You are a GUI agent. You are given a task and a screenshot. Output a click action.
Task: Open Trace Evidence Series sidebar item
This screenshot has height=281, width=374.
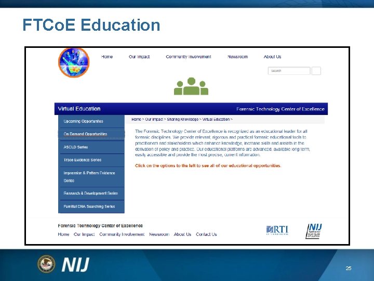[x=91, y=160]
